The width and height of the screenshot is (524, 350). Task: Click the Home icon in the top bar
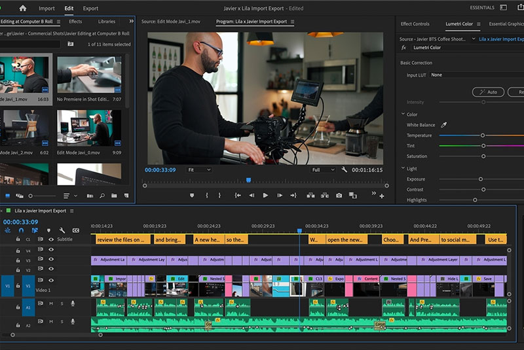[23, 9]
